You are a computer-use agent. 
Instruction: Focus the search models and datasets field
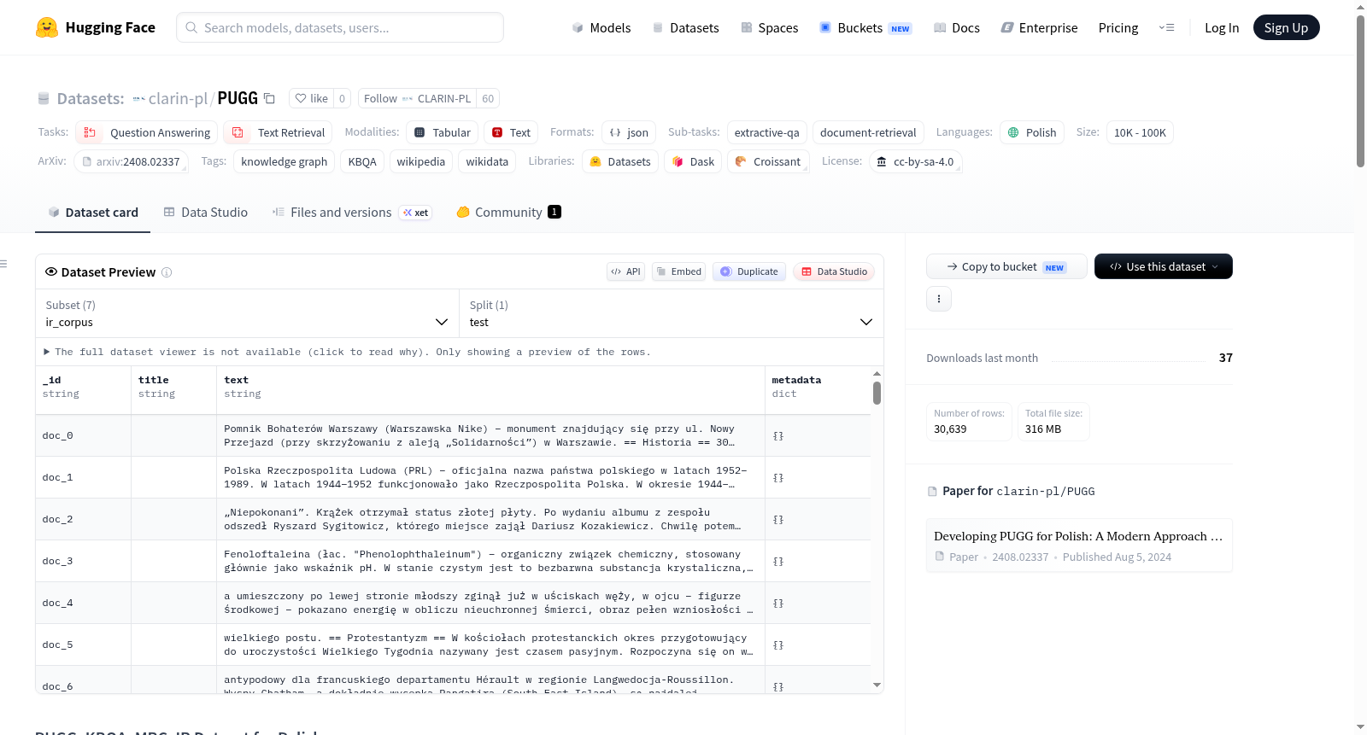340,27
